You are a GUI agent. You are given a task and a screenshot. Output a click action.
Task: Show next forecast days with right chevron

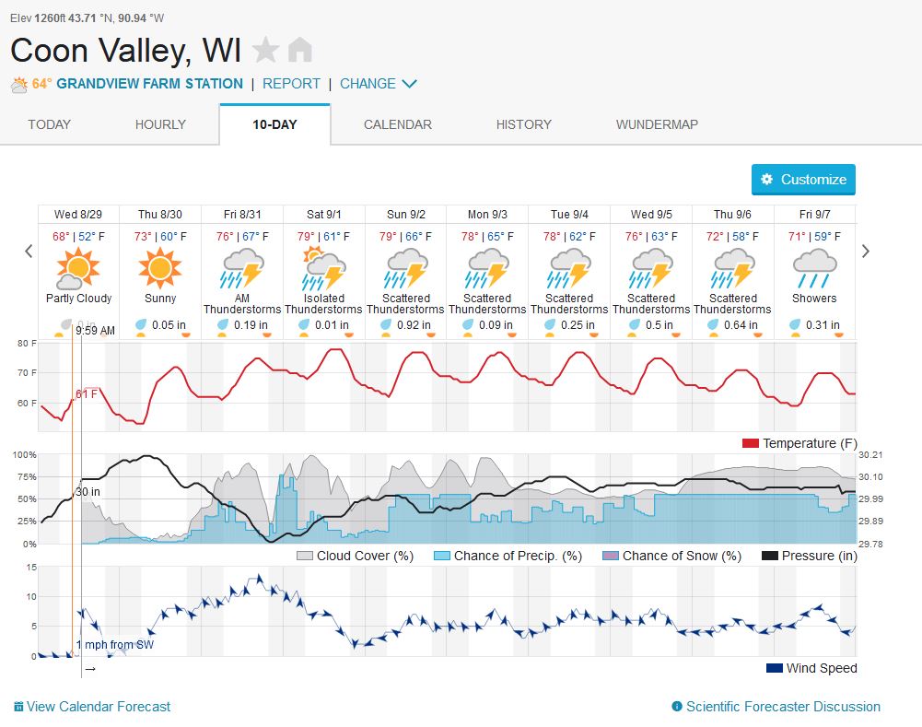coord(866,252)
